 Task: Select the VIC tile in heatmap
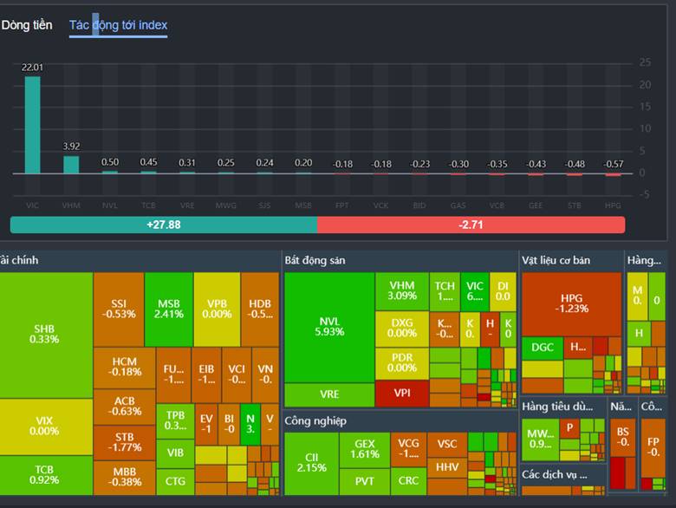pyautogui.click(x=475, y=291)
